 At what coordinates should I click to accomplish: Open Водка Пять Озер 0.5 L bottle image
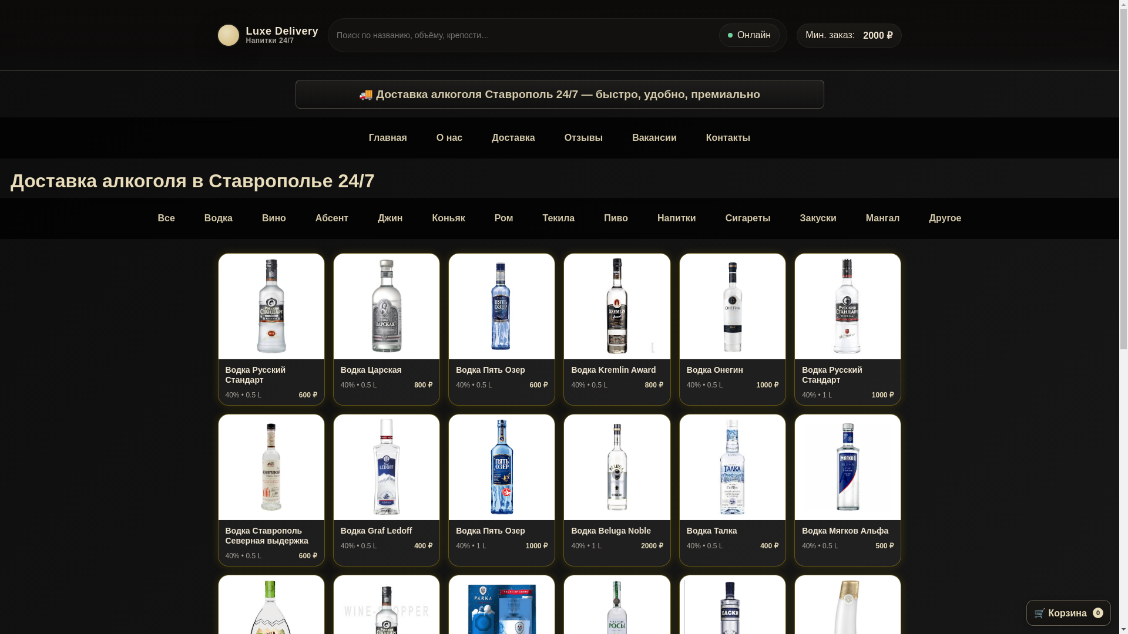[x=502, y=306]
